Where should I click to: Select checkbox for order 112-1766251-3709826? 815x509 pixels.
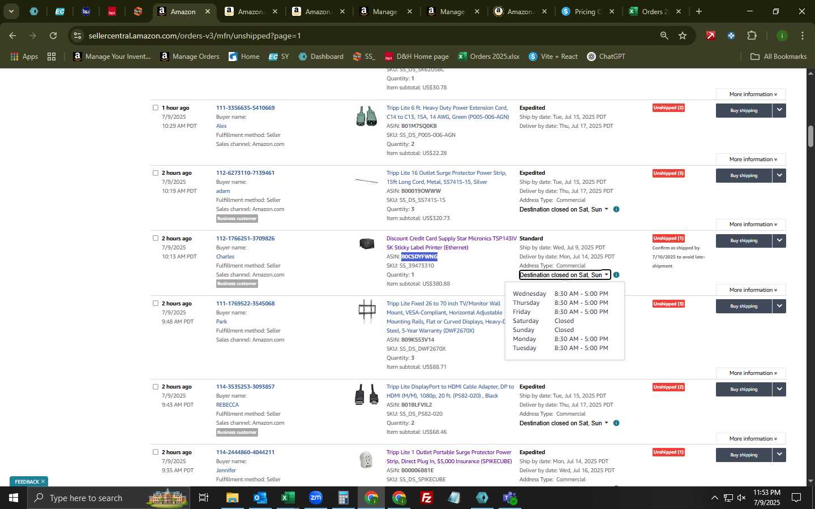coord(156,238)
